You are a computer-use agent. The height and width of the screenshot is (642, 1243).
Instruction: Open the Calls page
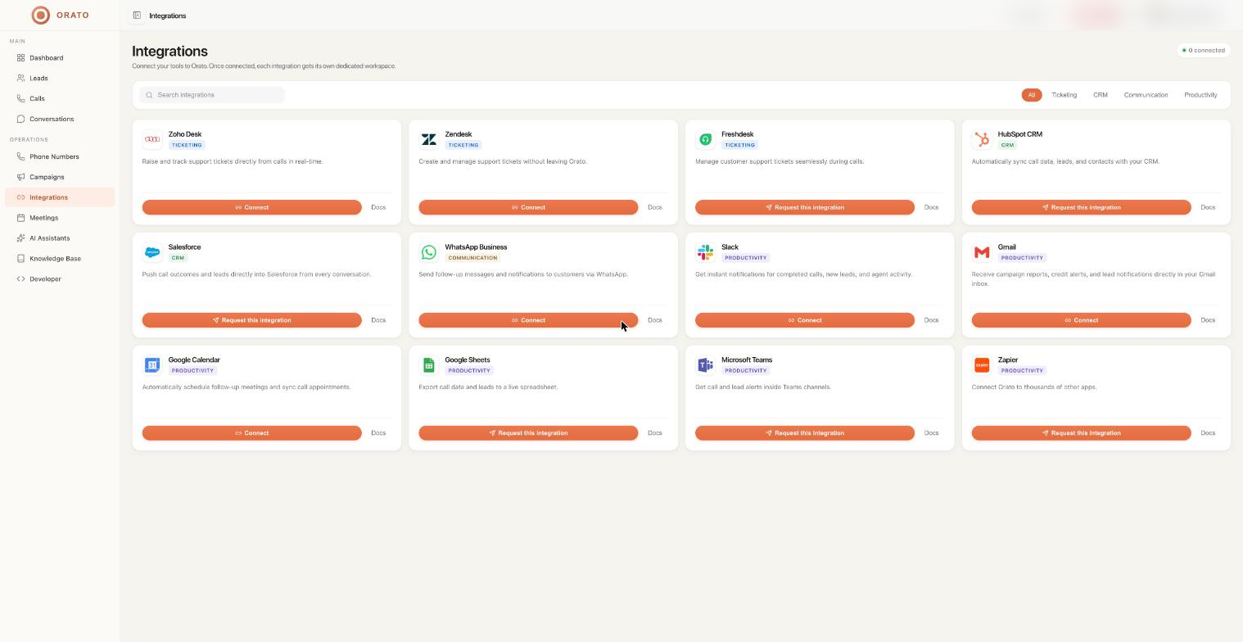tap(60, 98)
